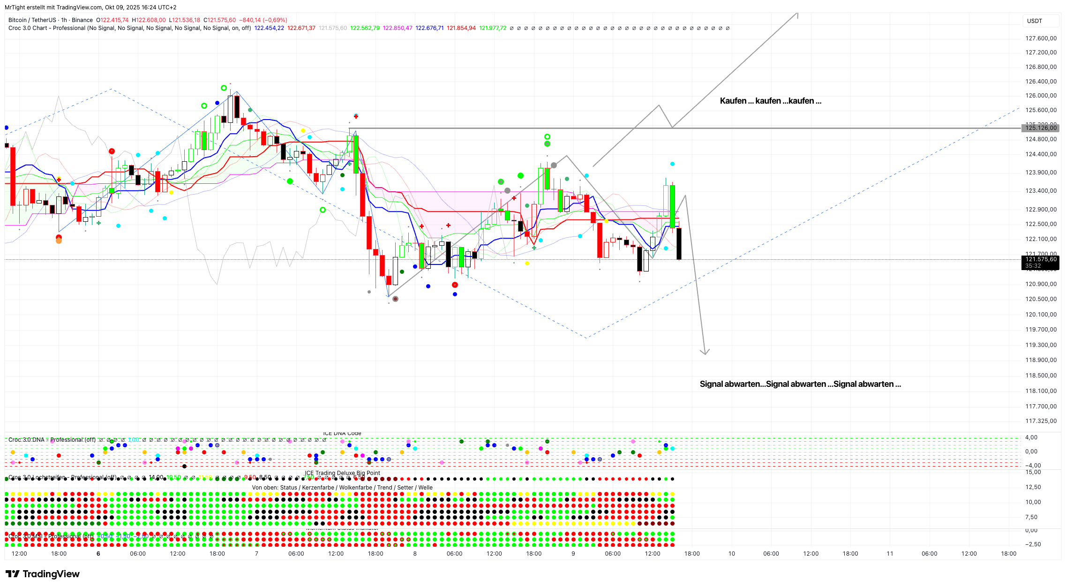The image size is (1066, 588).
Task: Click the downward grey arrow head
Action: tap(705, 352)
